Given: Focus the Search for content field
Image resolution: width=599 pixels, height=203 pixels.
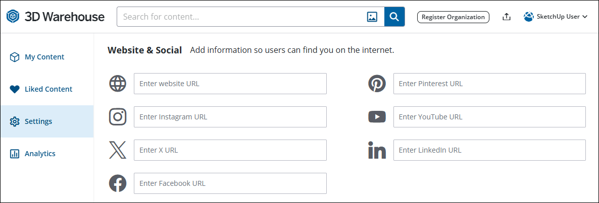Looking at the screenshot, I should click(x=242, y=17).
